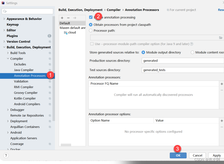
Task: Click the Test sources directory field
Action: click(183, 70)
